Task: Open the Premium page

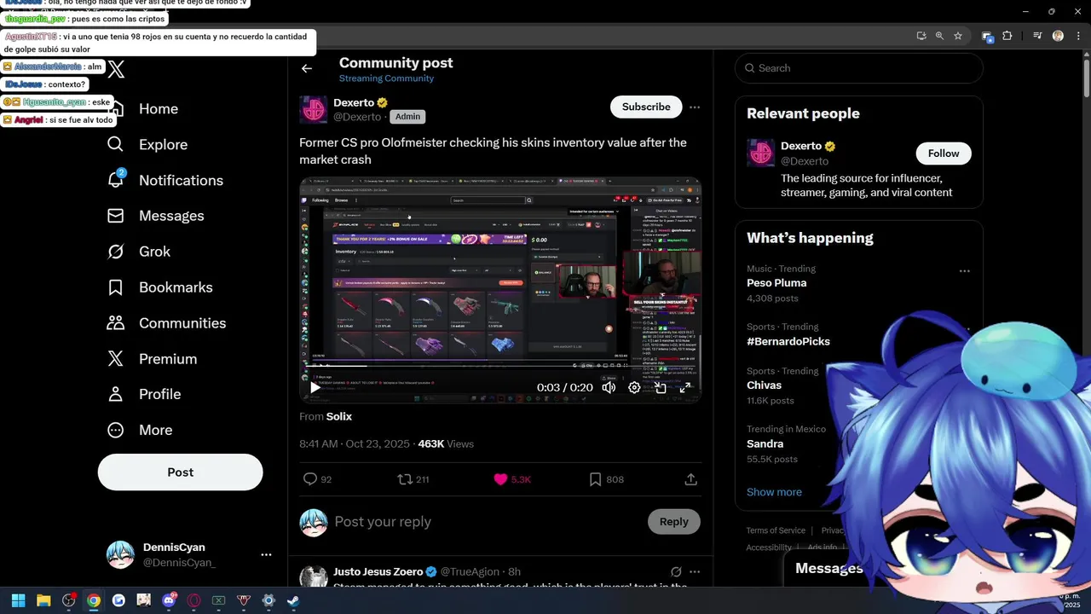Action: point(152,359)
